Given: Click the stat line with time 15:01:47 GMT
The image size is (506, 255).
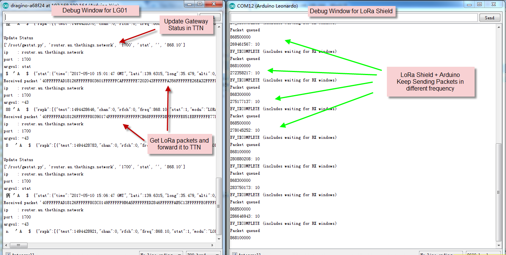Looking at the screenshot, I should (110, 74).
